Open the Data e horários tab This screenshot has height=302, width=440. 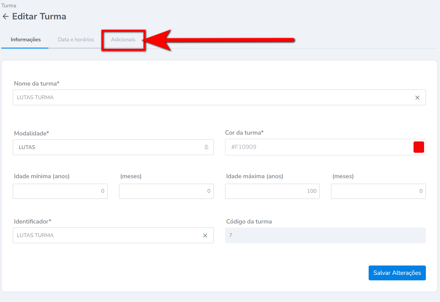click(76, 40)
